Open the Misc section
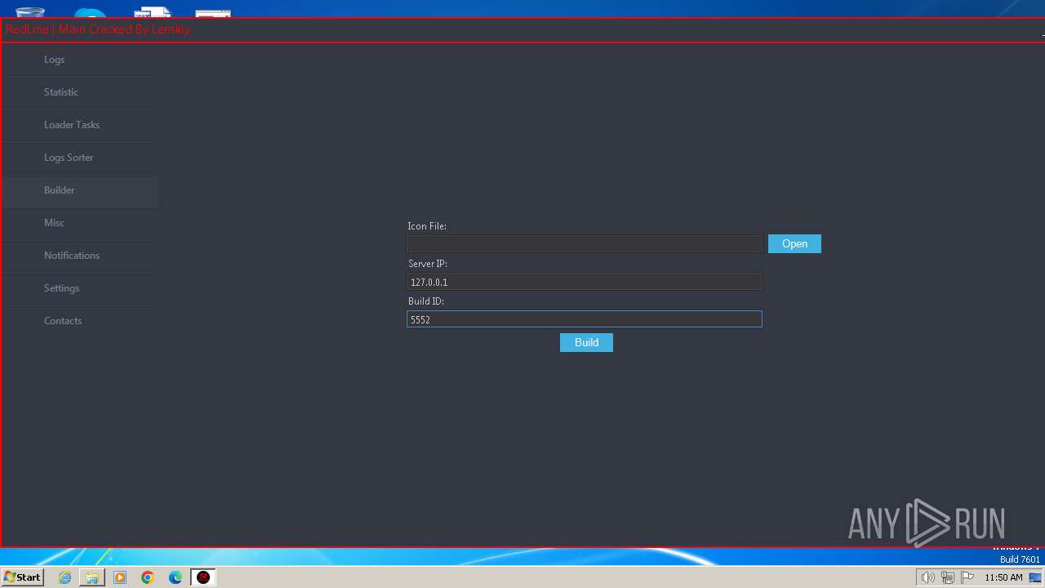 pyautogui.click(x=79, y=223)
